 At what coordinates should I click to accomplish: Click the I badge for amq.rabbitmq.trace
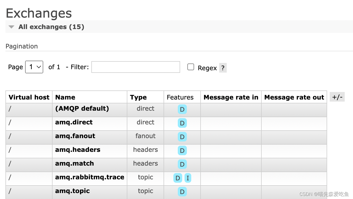[188, 178]
